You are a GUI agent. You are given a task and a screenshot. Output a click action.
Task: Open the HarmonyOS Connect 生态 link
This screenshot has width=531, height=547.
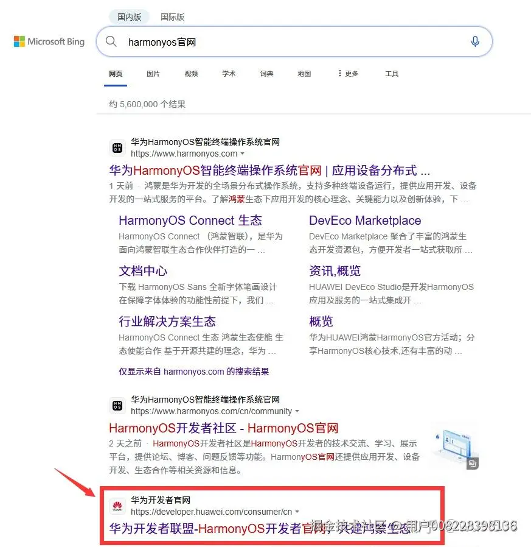pos(190,221)
